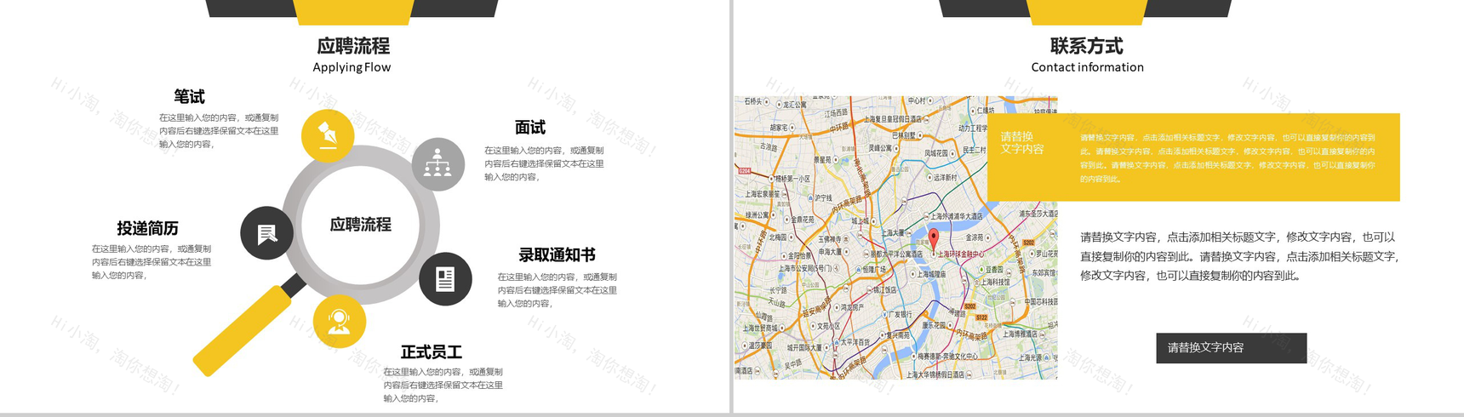Click the yellow pen-nib icon for 笔试

[x=328, y=135]
